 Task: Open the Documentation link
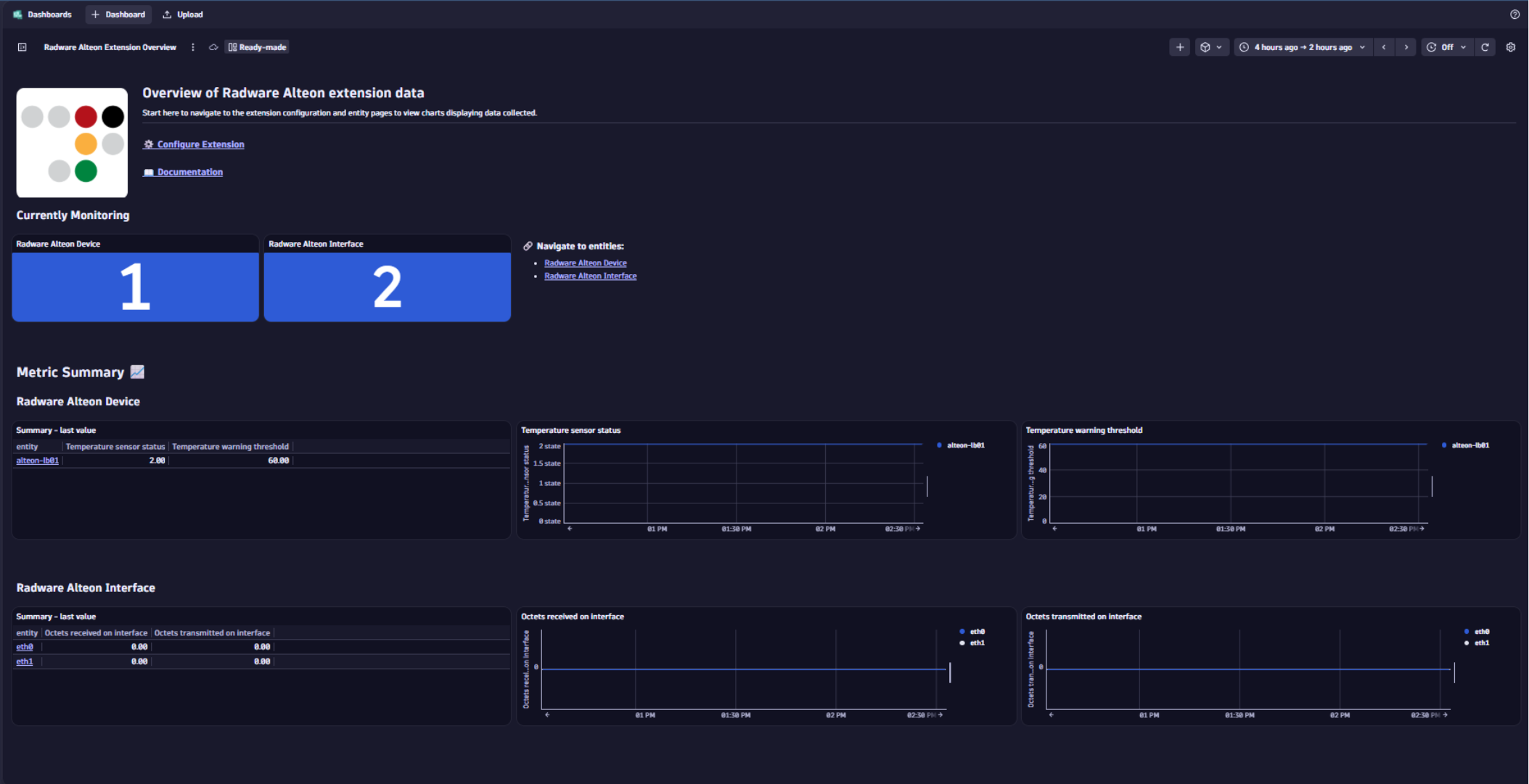(x=189, y=171)
